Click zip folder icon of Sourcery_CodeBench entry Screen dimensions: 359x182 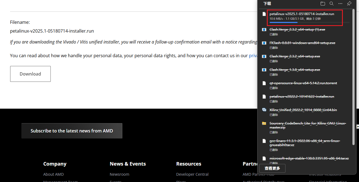(x=264, y=123)
